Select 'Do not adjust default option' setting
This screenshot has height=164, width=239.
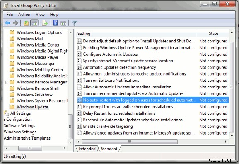(152, 41)
